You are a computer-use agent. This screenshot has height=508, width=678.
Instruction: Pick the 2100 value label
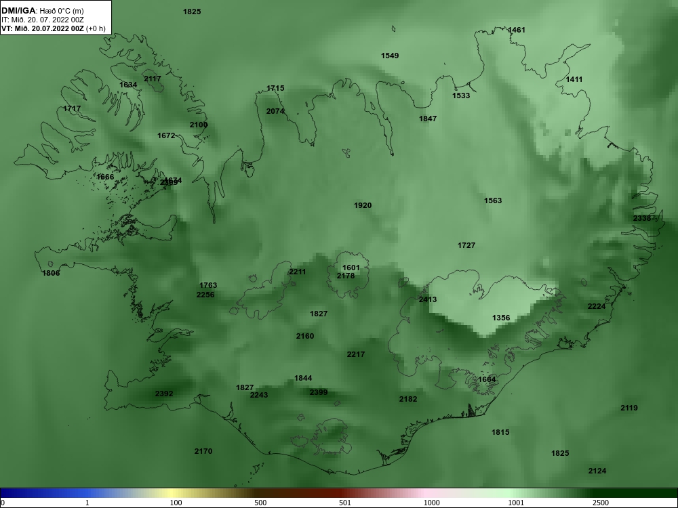(199, 125)
